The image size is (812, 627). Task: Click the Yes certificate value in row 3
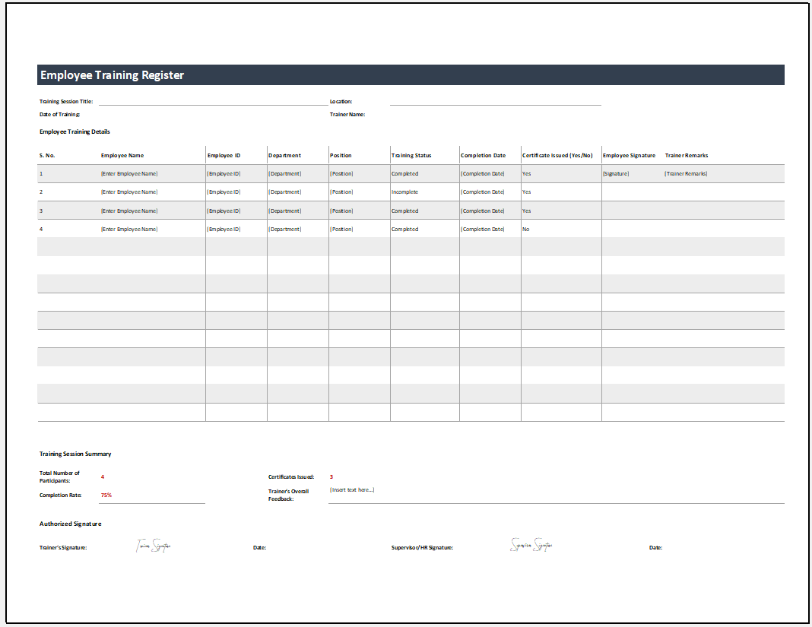coord(525,211)
